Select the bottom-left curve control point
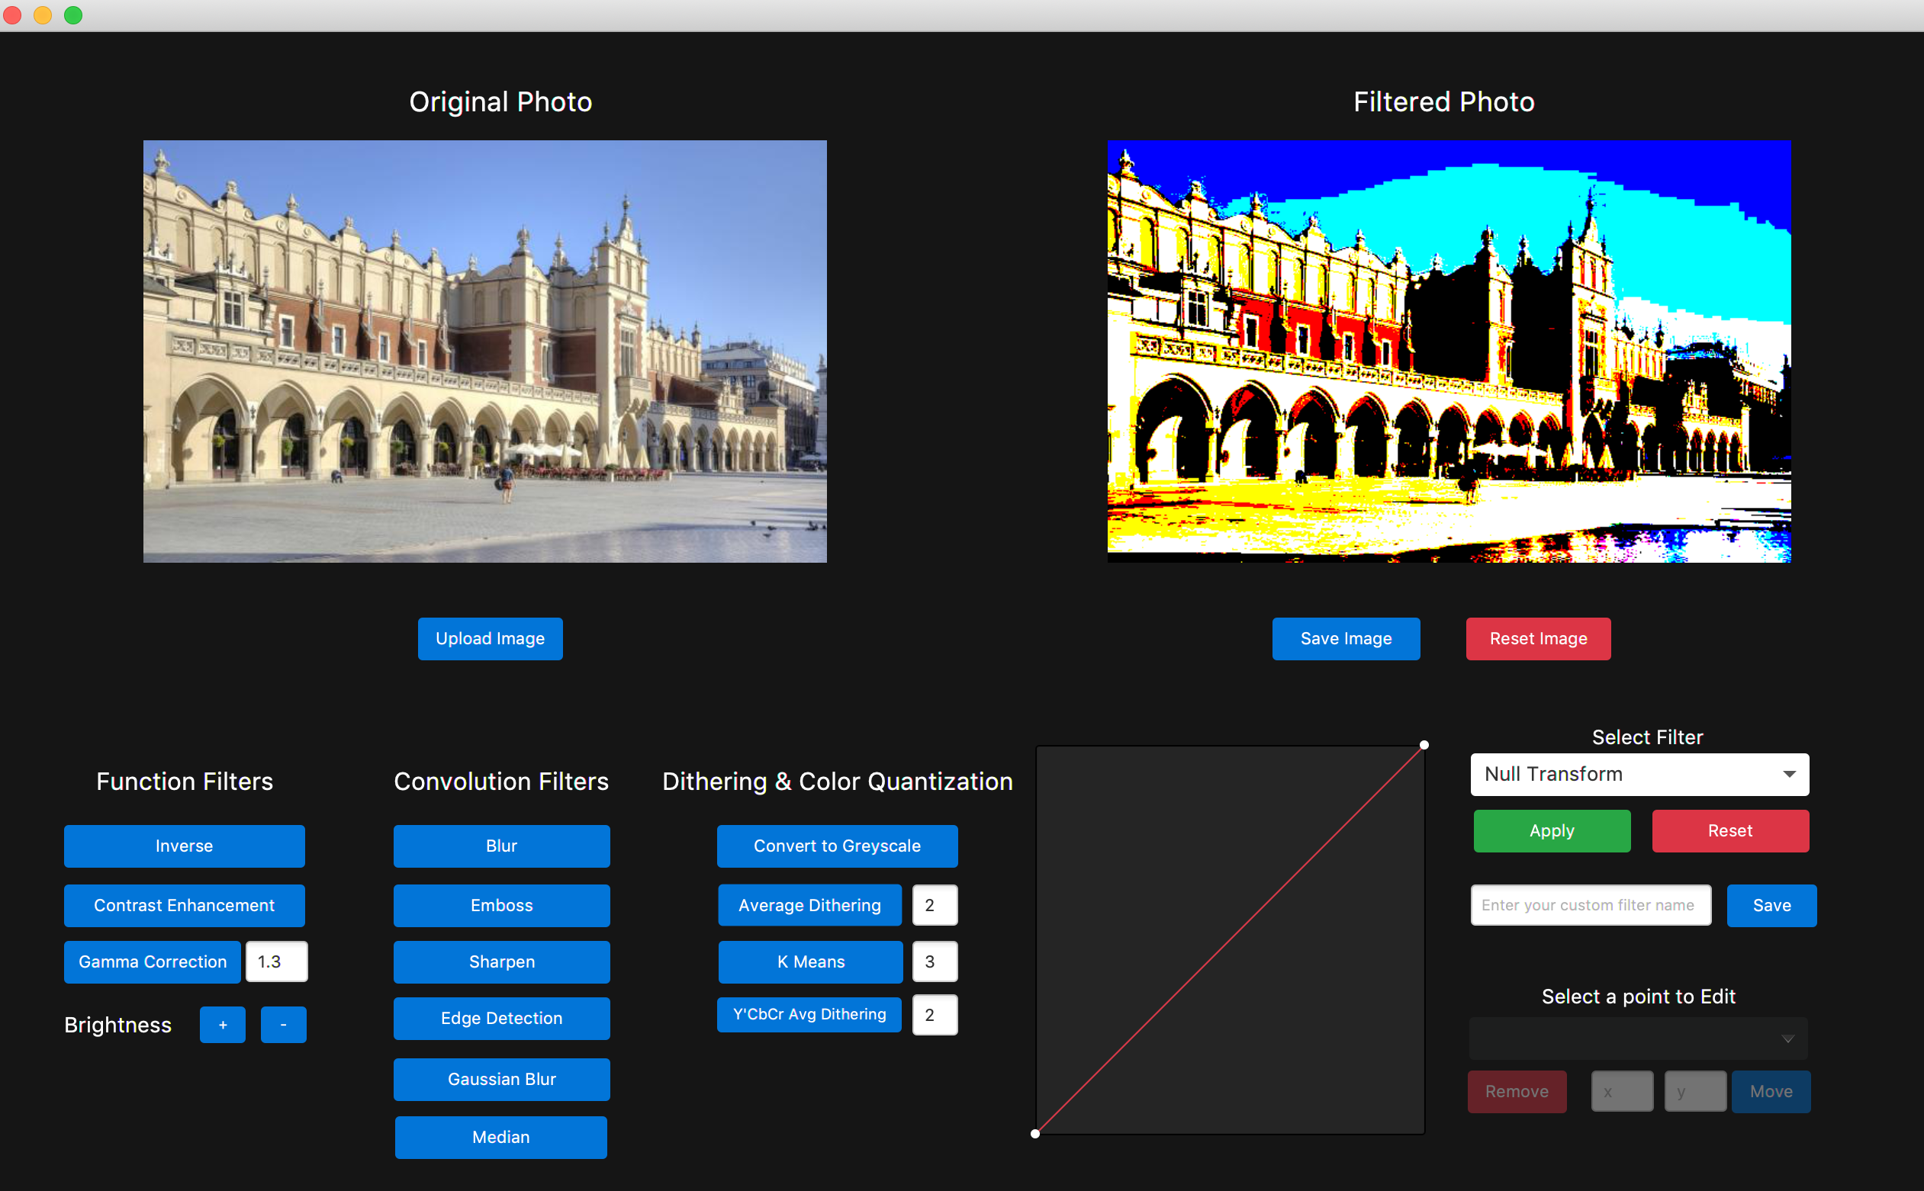 pos(1034,1135)
